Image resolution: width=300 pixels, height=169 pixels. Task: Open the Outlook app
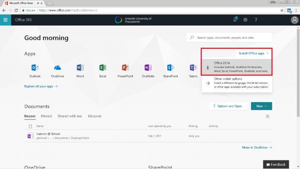point(35,71)
